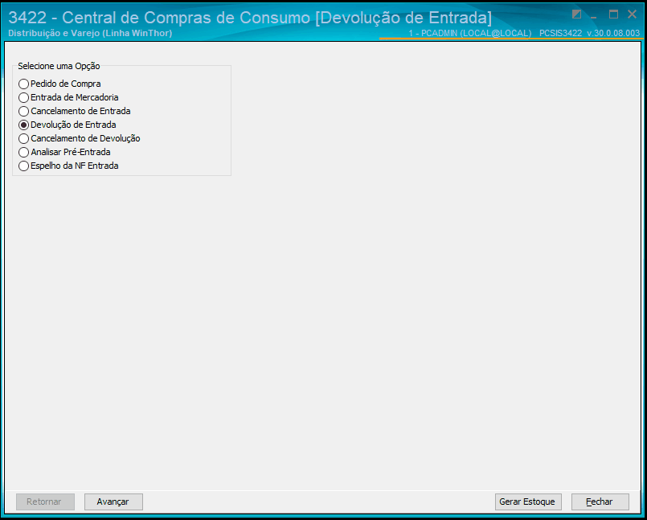This screenshot has height=520, width=647.
Task: Click the Distribuição e Varejo subtitle text
Action: [x=90, y=33]
